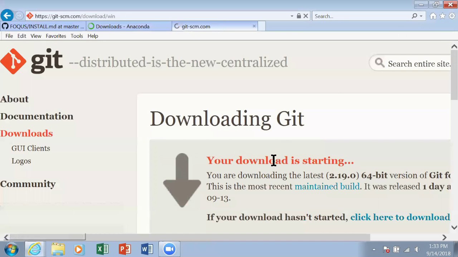The image size is (458, 257).
Task: Open the search provider dropdown arrow
Action: point(421,16)
